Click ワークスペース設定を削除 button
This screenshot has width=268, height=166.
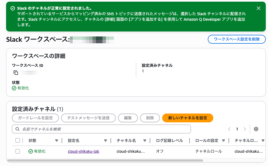pyautogui.click(x=237, y=39)
